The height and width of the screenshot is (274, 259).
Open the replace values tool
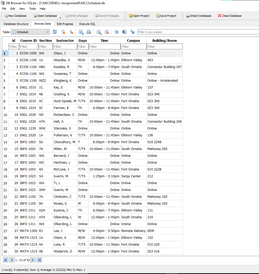point(132,32)
